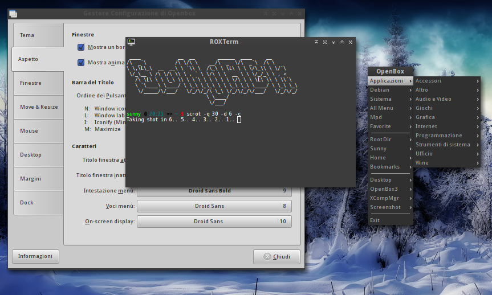
Task: Click the 'Barra del Titolo' section heading
Action: click(x=92, y=83)
